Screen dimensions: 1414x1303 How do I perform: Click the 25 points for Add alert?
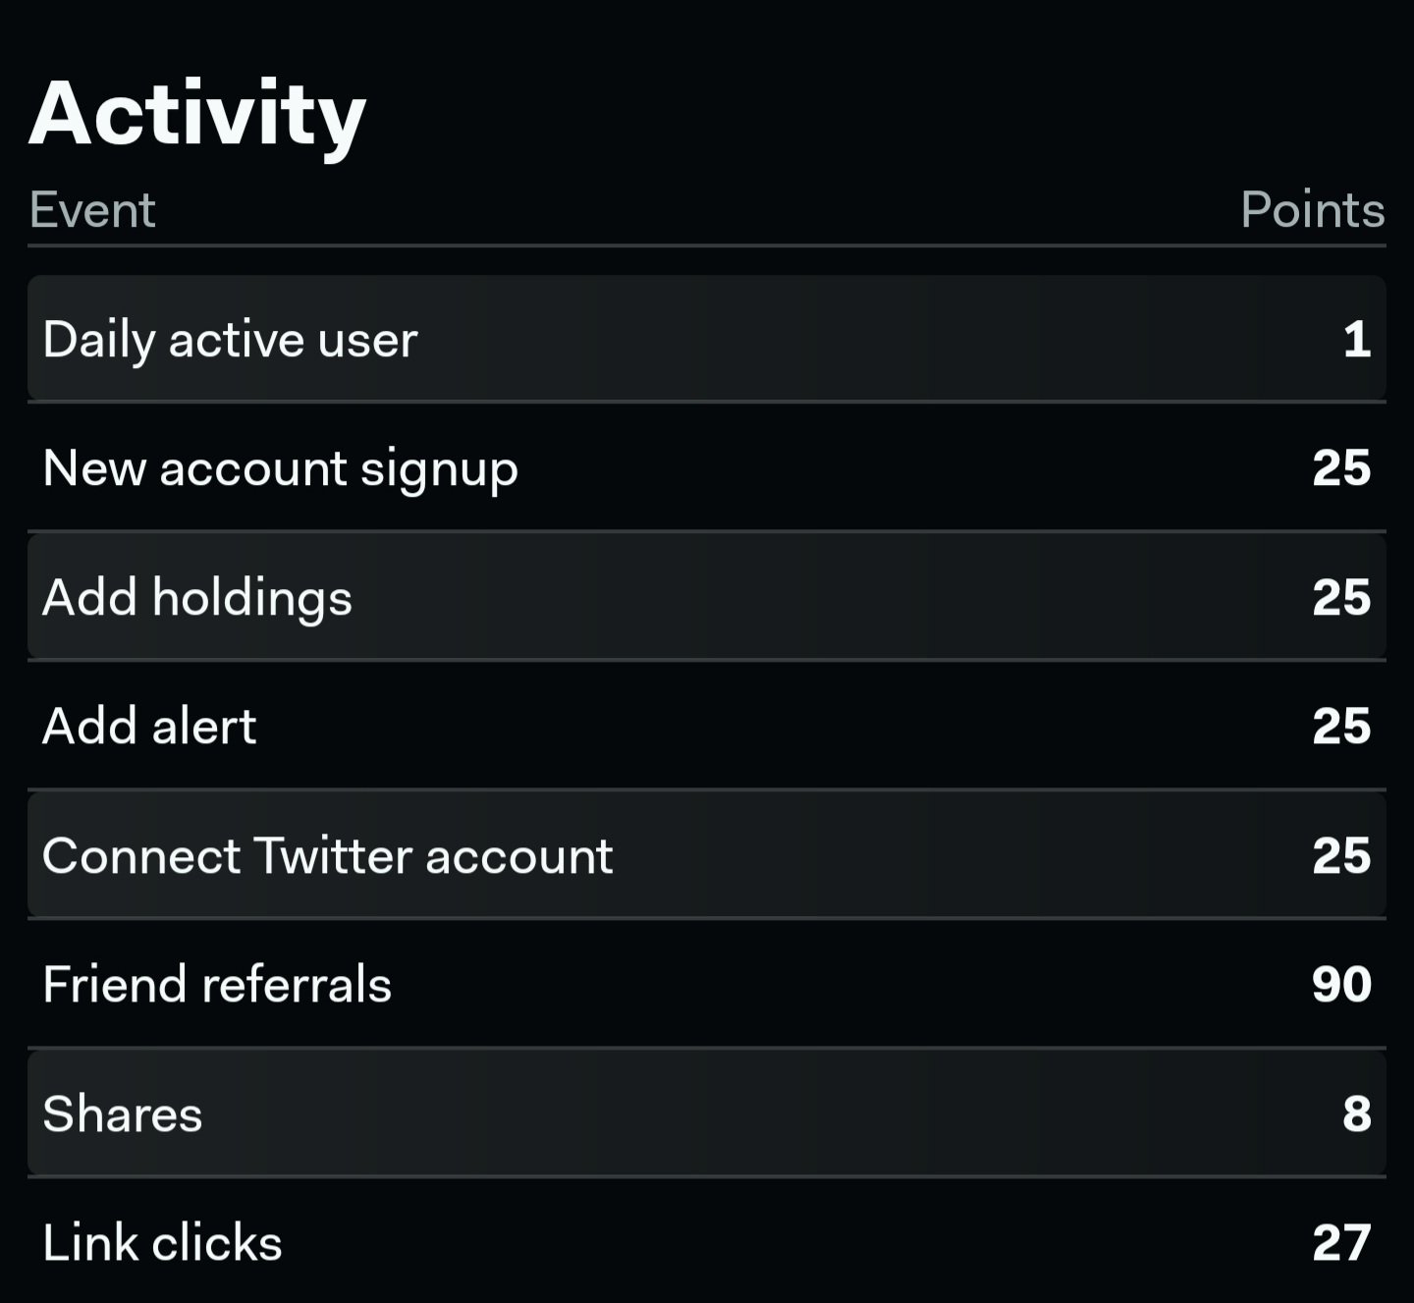coord(1341,726)
